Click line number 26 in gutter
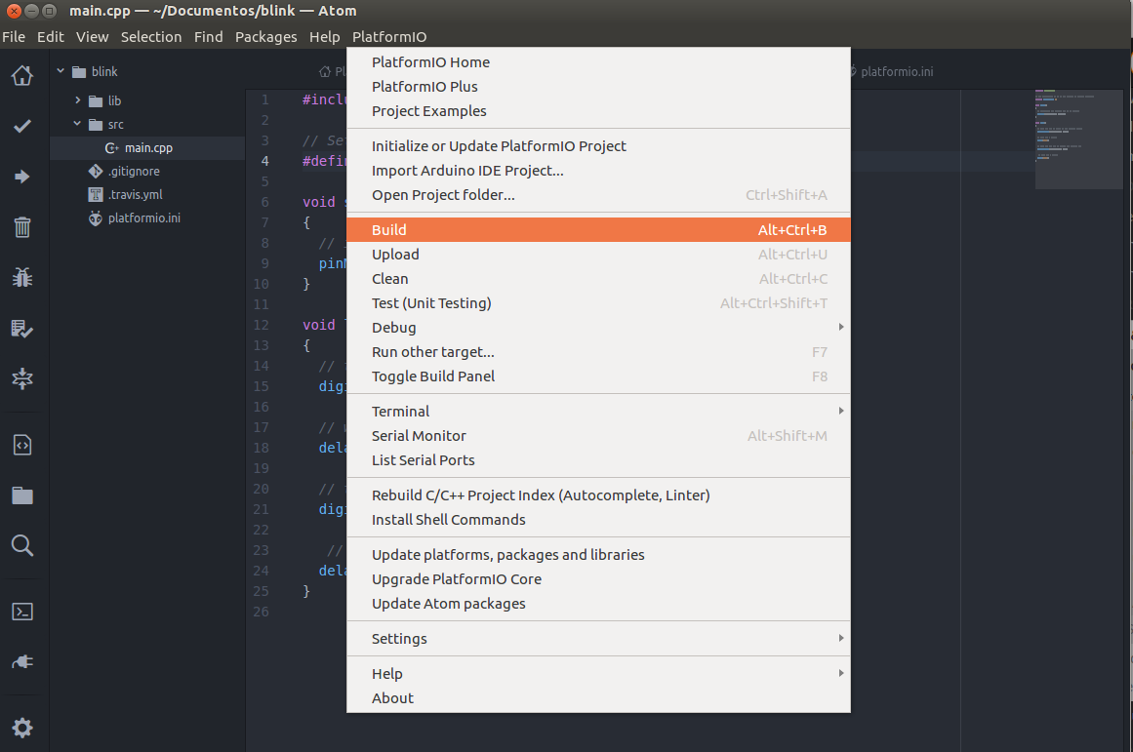The image size is (1133, 752). (x=261, y=612)
